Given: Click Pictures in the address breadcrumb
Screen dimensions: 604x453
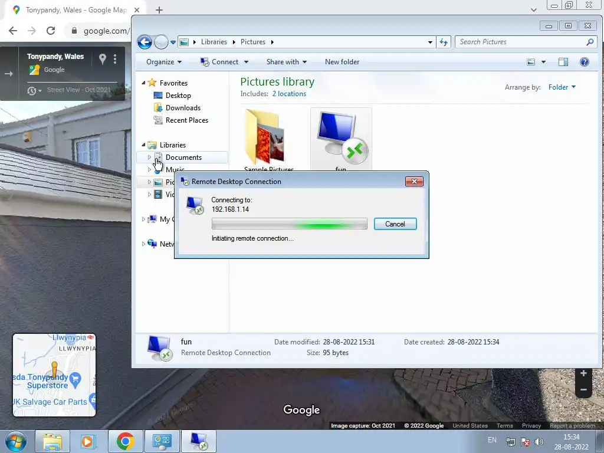Looking at the screenshot, I should click(x=252, y=42).
